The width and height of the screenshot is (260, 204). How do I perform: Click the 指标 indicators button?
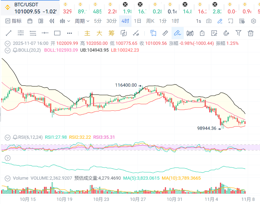[14, 21]
